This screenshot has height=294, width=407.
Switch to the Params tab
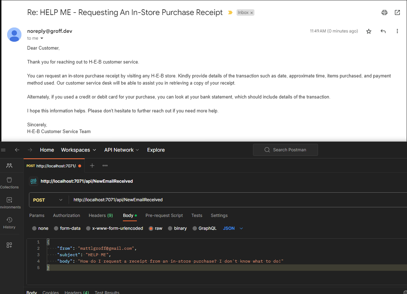click(37, 216)
